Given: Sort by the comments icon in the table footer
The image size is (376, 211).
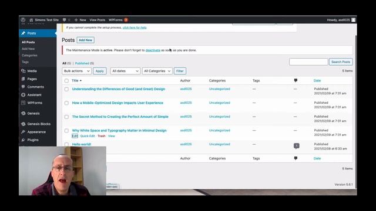Looking at the screenshot, I should pyautogui.click(x=296, y=158).
